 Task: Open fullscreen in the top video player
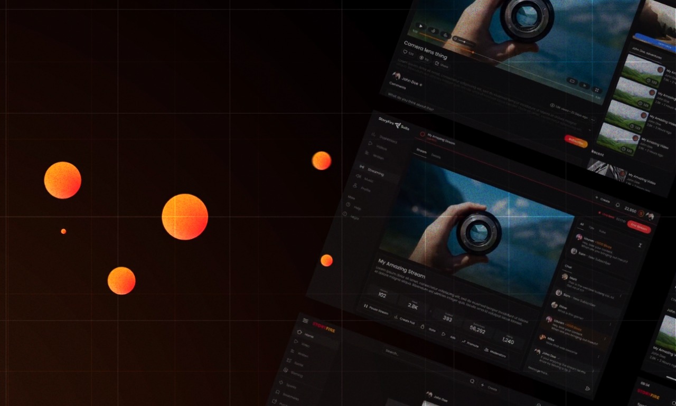coord(597,90)
